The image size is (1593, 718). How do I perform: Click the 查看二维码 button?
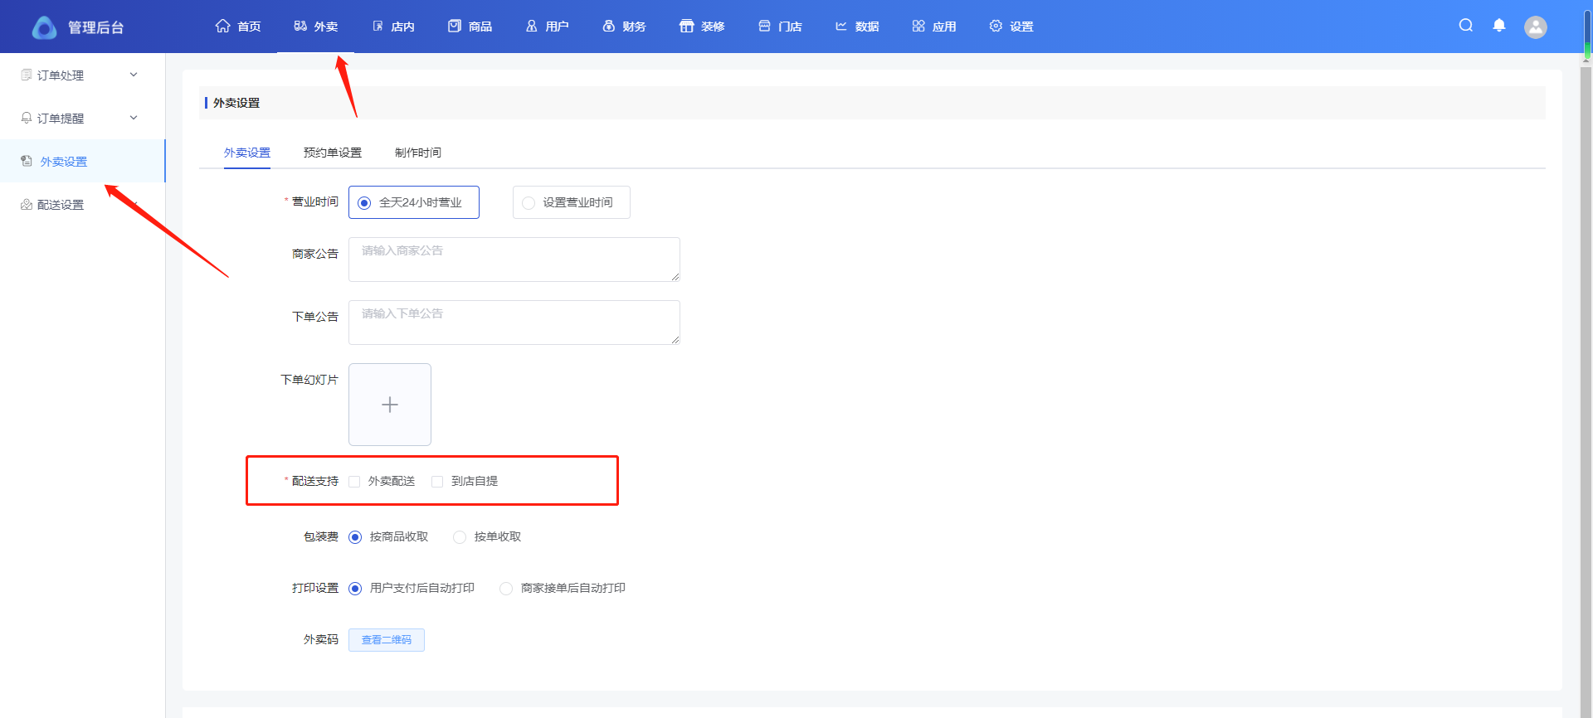point(387,640)
